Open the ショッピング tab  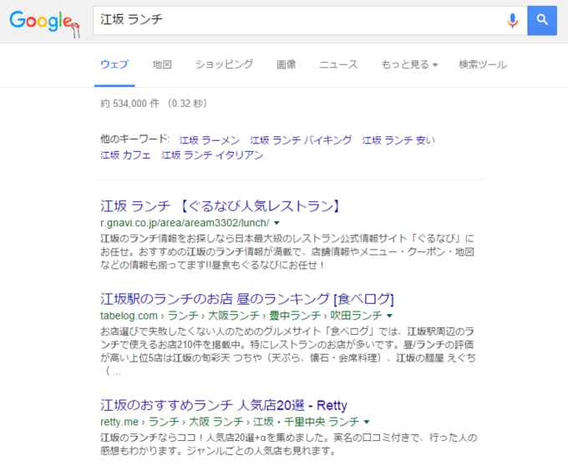pyautogui.click(x=224, y=64)
